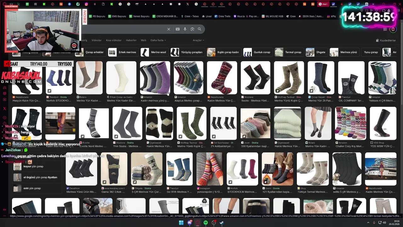Open the Windows Start menu
Viewport: 403px width, 227px height.
pyautogui.click(x=181, y=223)
